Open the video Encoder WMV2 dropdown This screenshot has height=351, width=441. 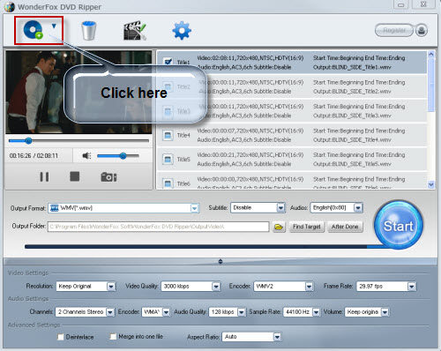(x=309, y=287)
